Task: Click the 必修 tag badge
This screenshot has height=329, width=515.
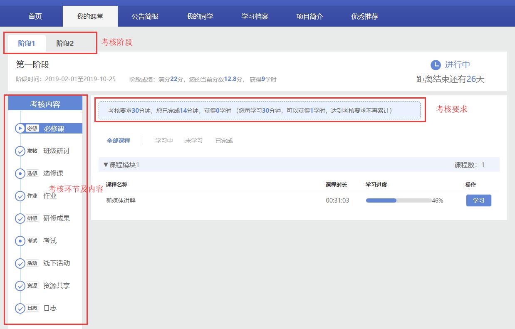Action: coord(32,129)
